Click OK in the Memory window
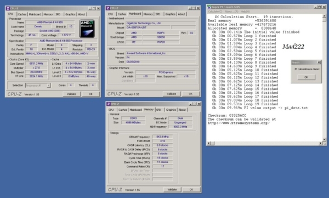 click(191, 190)
